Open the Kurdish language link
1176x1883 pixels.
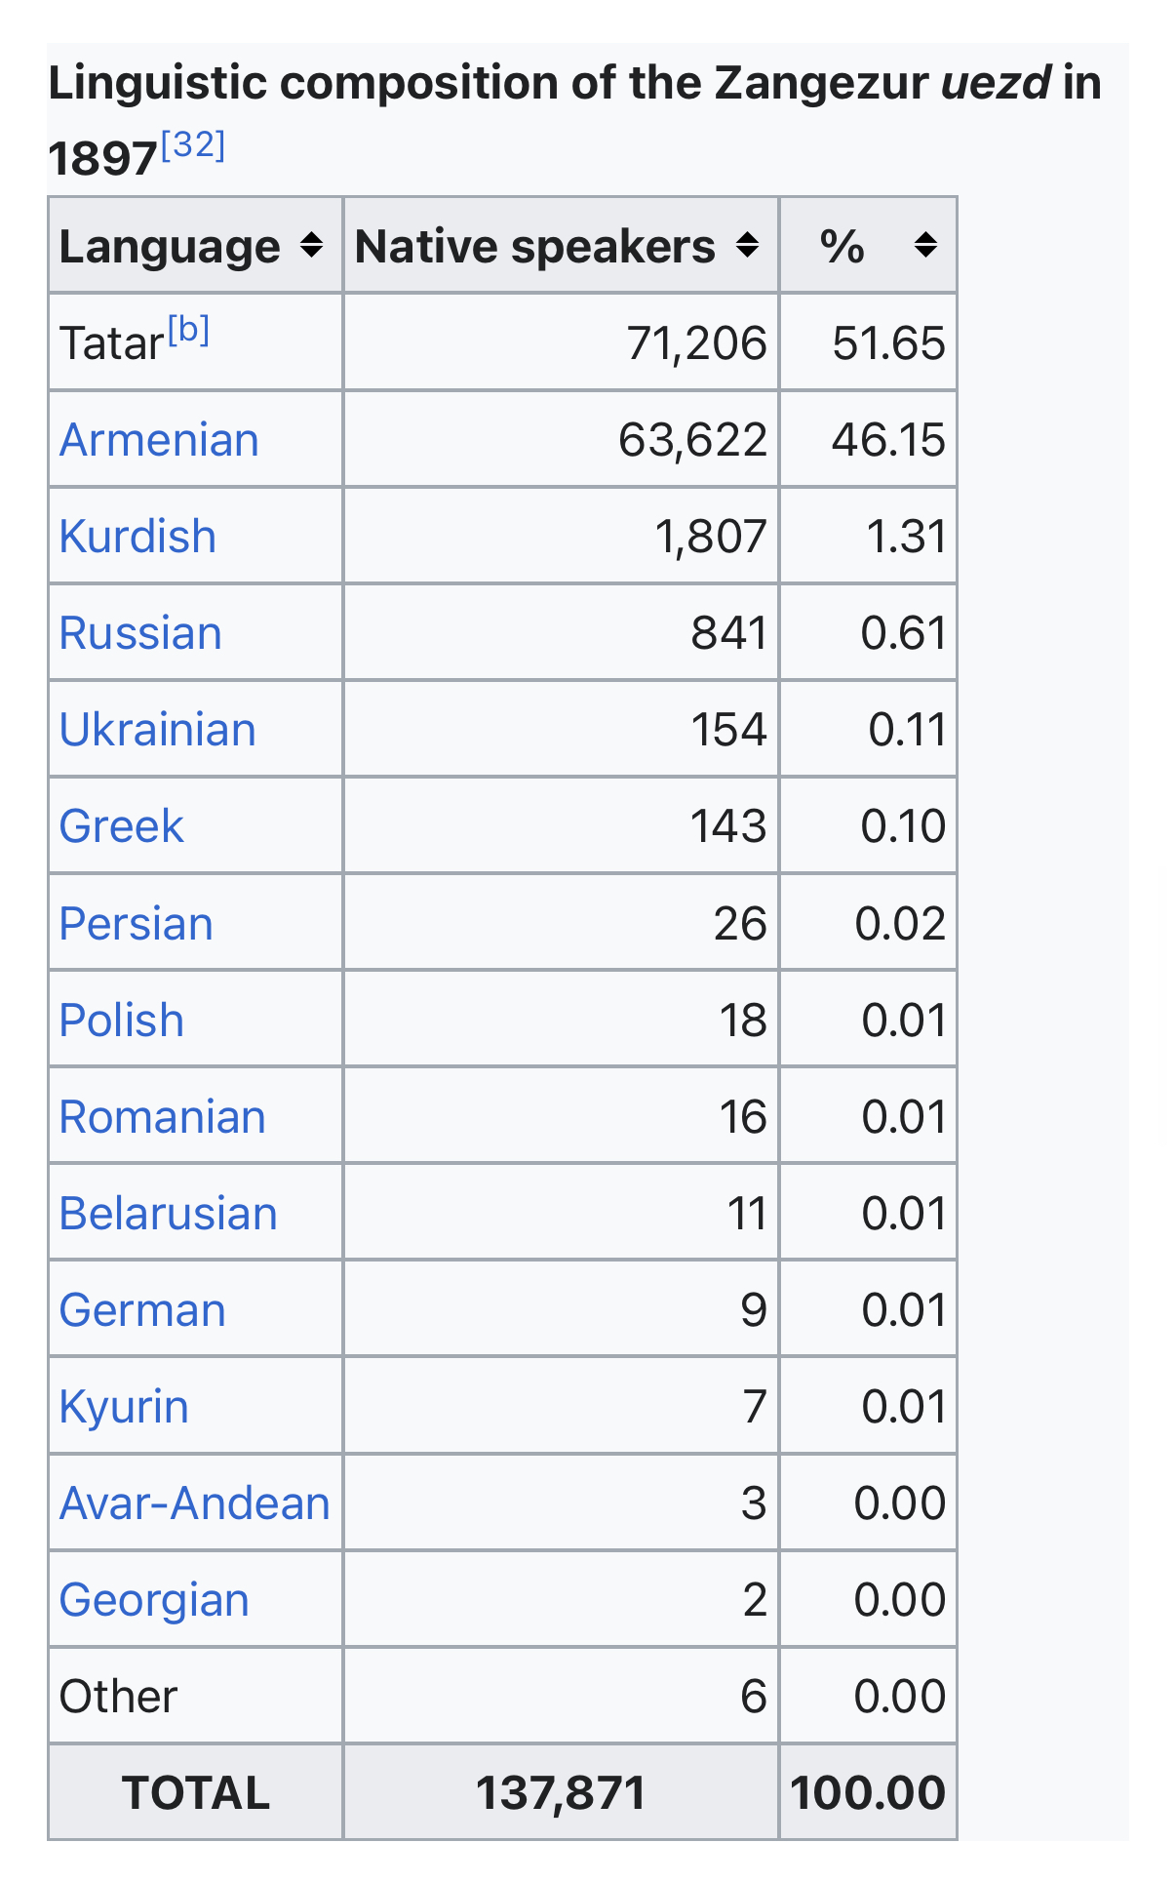pyautogui.click(x=137, y=537)
